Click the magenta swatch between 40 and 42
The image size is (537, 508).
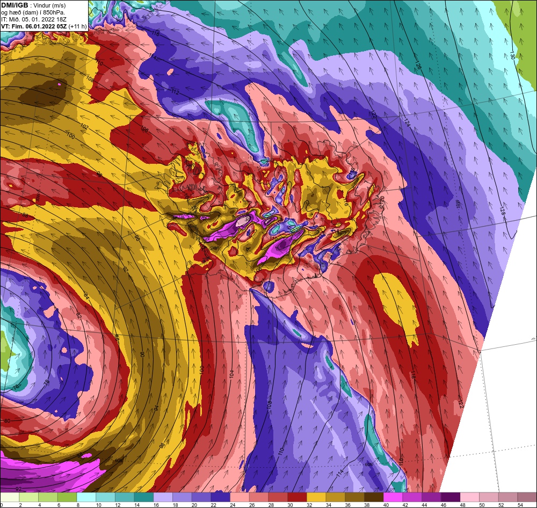(393, 497)
